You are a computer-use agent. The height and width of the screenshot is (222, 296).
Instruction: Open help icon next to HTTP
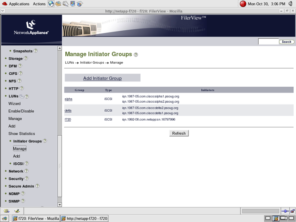tap(22, 88)
